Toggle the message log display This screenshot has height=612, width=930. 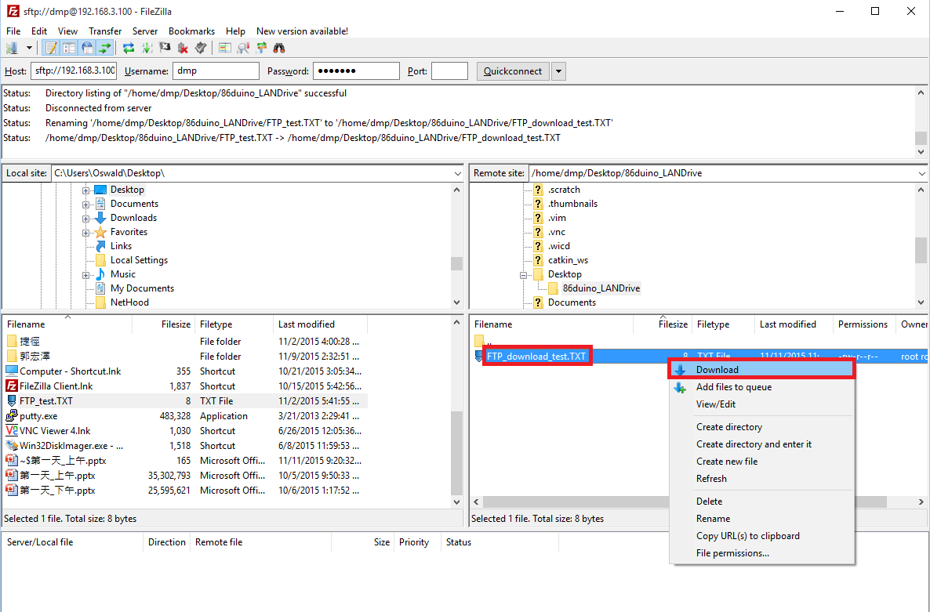pos(52,48)
